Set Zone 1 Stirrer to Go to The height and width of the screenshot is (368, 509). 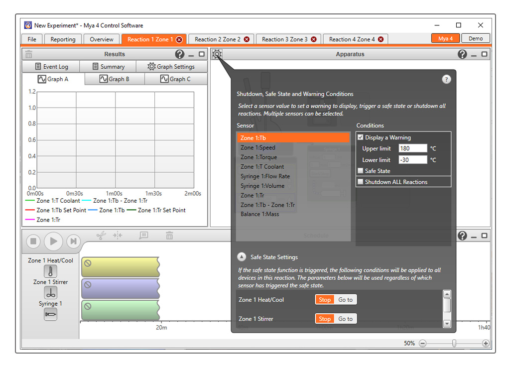tap(346, 319)
